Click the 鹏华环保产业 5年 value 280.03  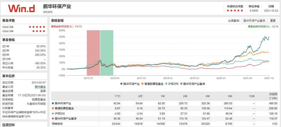(228, 103)
